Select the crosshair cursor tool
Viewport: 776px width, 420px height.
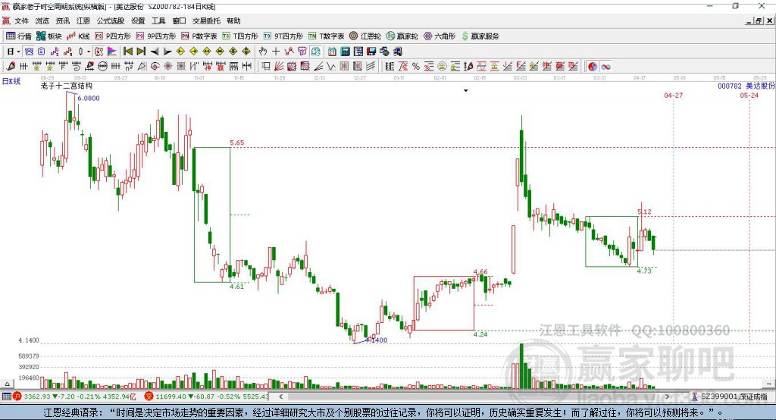tap(276, 52)
